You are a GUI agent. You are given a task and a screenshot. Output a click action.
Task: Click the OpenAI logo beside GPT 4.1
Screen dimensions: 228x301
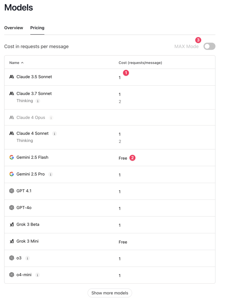(12, 191)
